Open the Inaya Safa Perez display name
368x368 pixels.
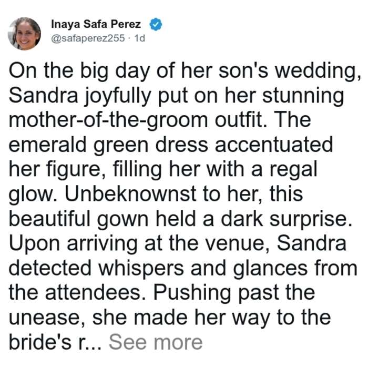click(96, 24)
